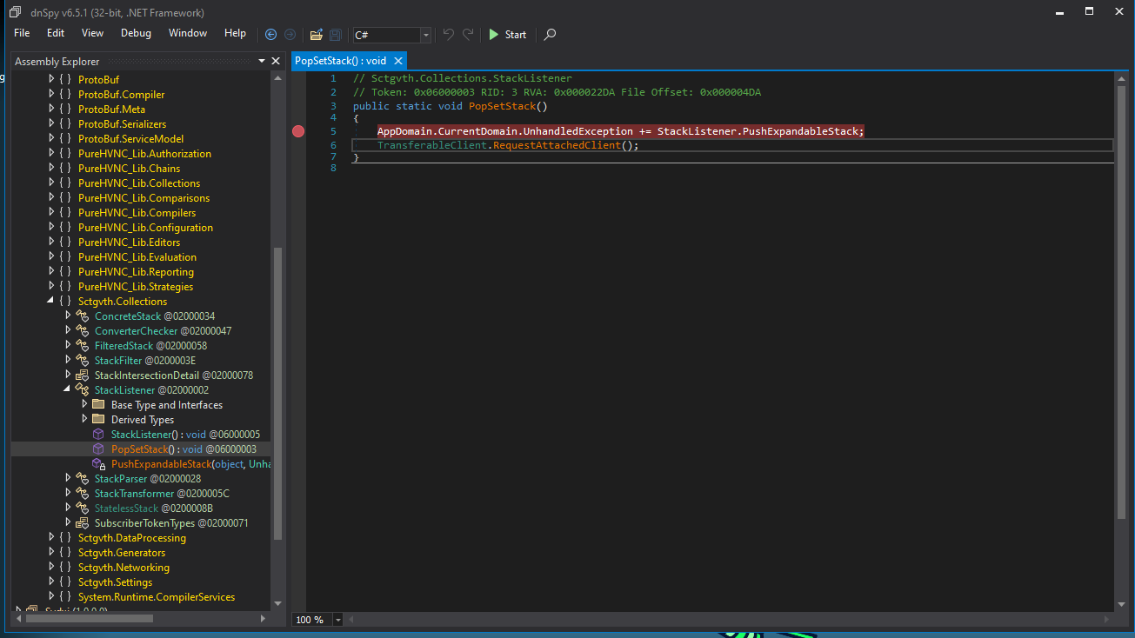The image size is (1135, 638).
Task: Open the Debug menu
Action: [x=136, y=33]
